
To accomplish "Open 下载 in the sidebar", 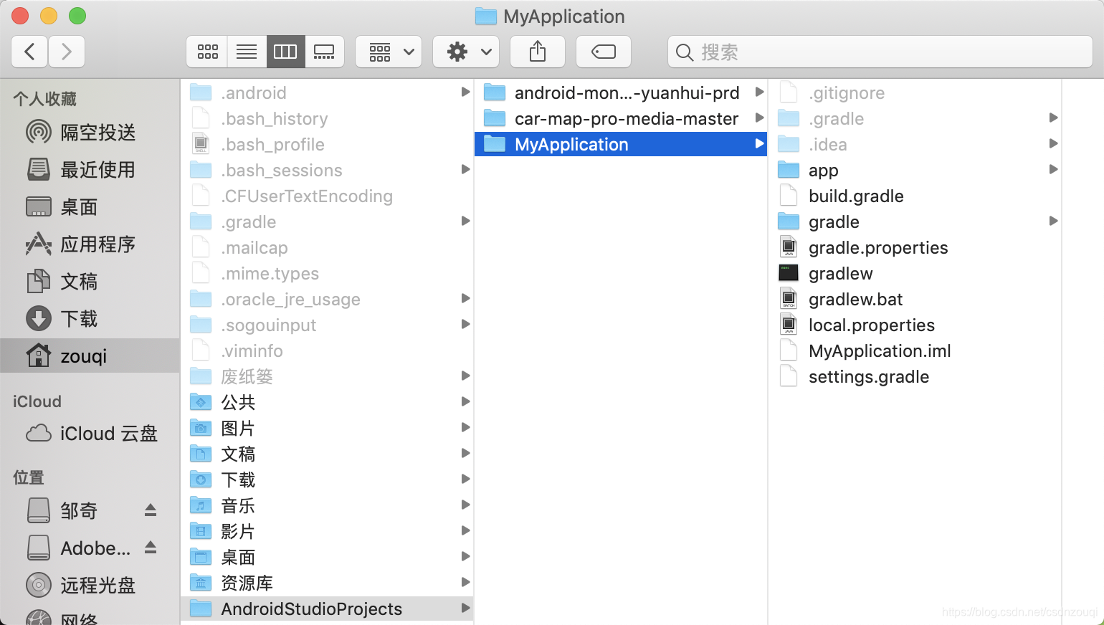I will tap(90, 319).
